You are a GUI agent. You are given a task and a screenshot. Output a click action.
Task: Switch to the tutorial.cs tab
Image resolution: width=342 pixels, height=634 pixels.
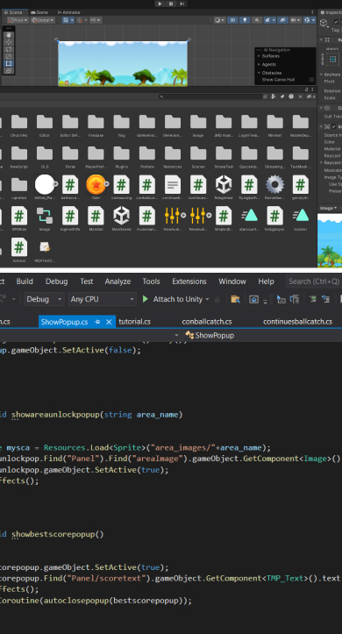pyautogui.click(x=135, y=322)
